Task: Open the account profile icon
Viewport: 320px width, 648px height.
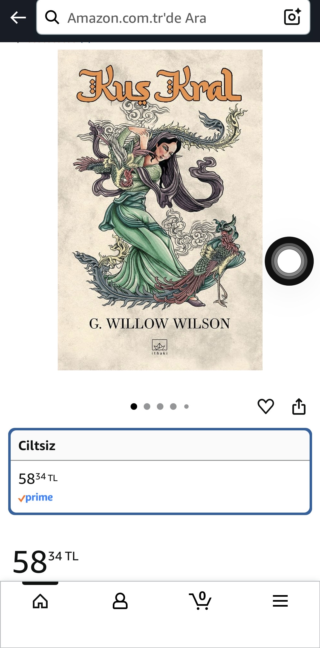Action: tap(120, 601)
